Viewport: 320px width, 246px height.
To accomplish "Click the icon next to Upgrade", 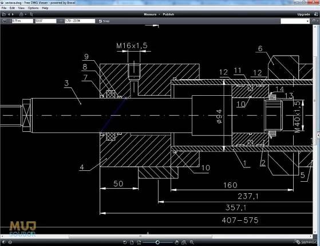I will (316, 14).
